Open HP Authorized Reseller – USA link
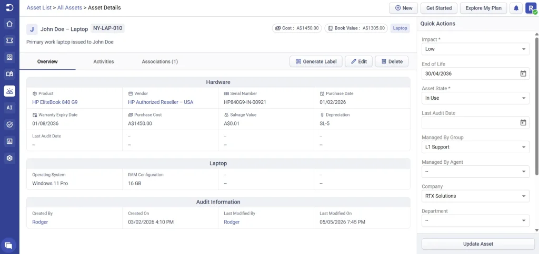The width and height of the screenshot is (539, 254). coord(161,102)
